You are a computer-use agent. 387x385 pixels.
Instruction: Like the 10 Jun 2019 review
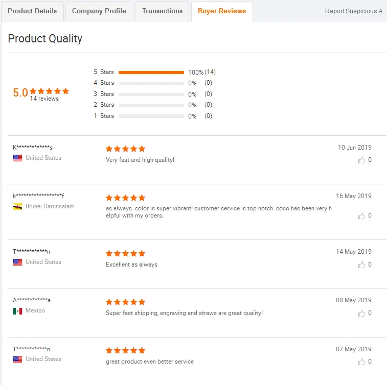pos(362,160)
